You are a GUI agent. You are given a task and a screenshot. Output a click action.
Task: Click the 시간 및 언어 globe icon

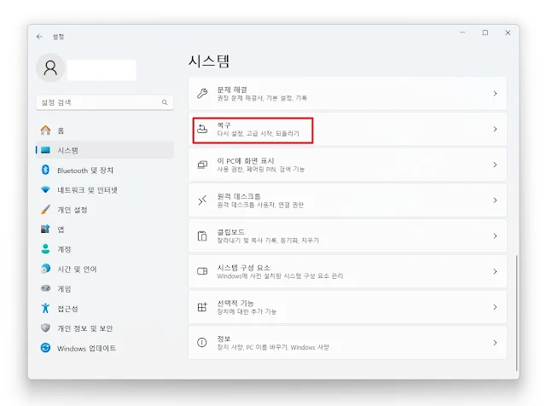click(45, 269)
